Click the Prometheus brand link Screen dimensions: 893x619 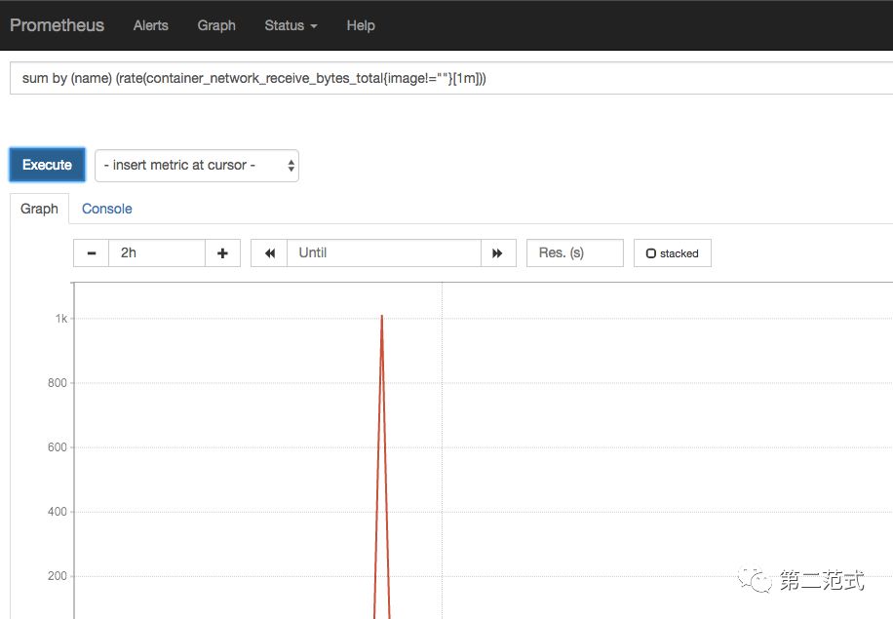(57, 25)
